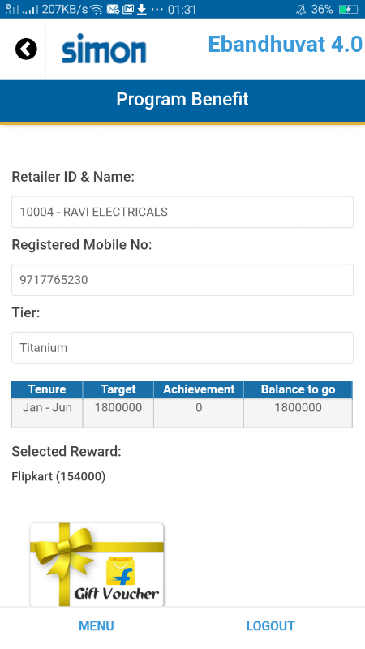Select the Registered Mobile No field
Screen dimensions: 365x649
point(182,280)
